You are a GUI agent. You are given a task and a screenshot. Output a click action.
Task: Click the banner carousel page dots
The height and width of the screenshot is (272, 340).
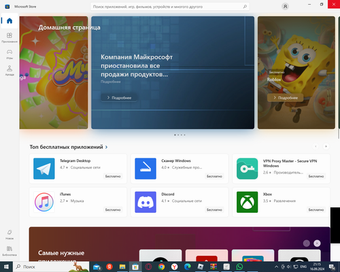click(x=180, y=135)
